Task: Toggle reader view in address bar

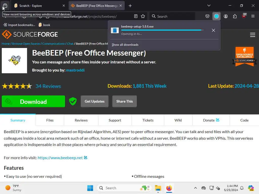Action: [x=136, y=16]
